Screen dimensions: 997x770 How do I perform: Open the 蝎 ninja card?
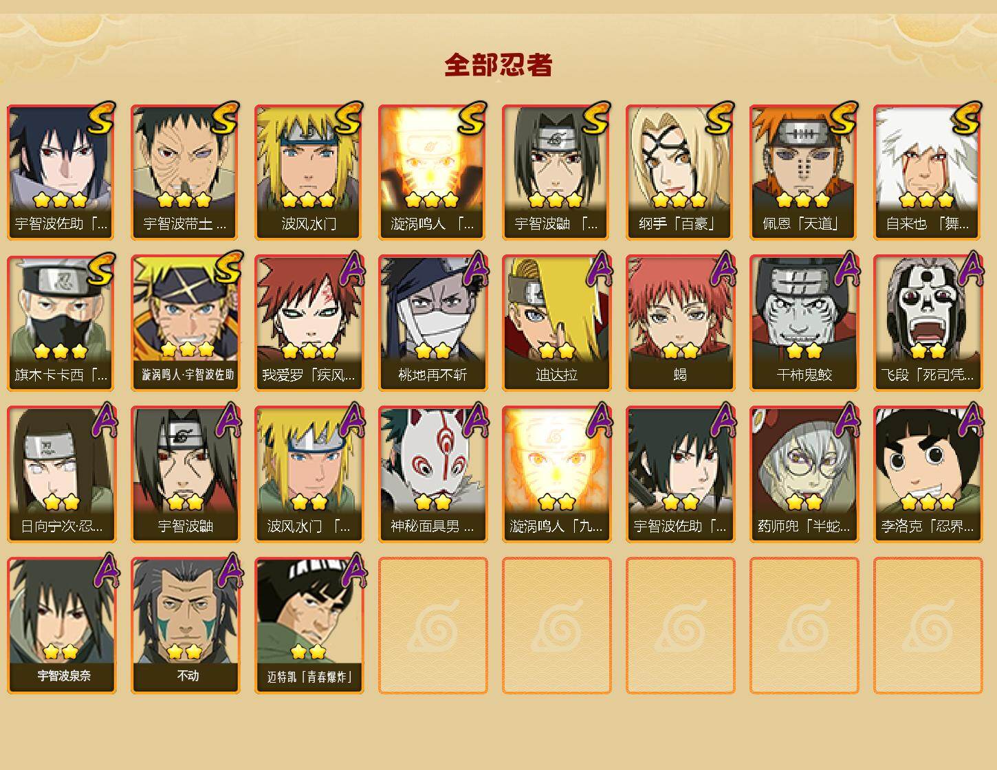click(681, 323)
